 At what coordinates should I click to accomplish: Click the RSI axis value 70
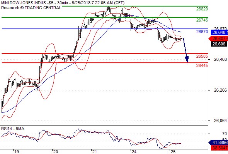[x=225, y=134]
